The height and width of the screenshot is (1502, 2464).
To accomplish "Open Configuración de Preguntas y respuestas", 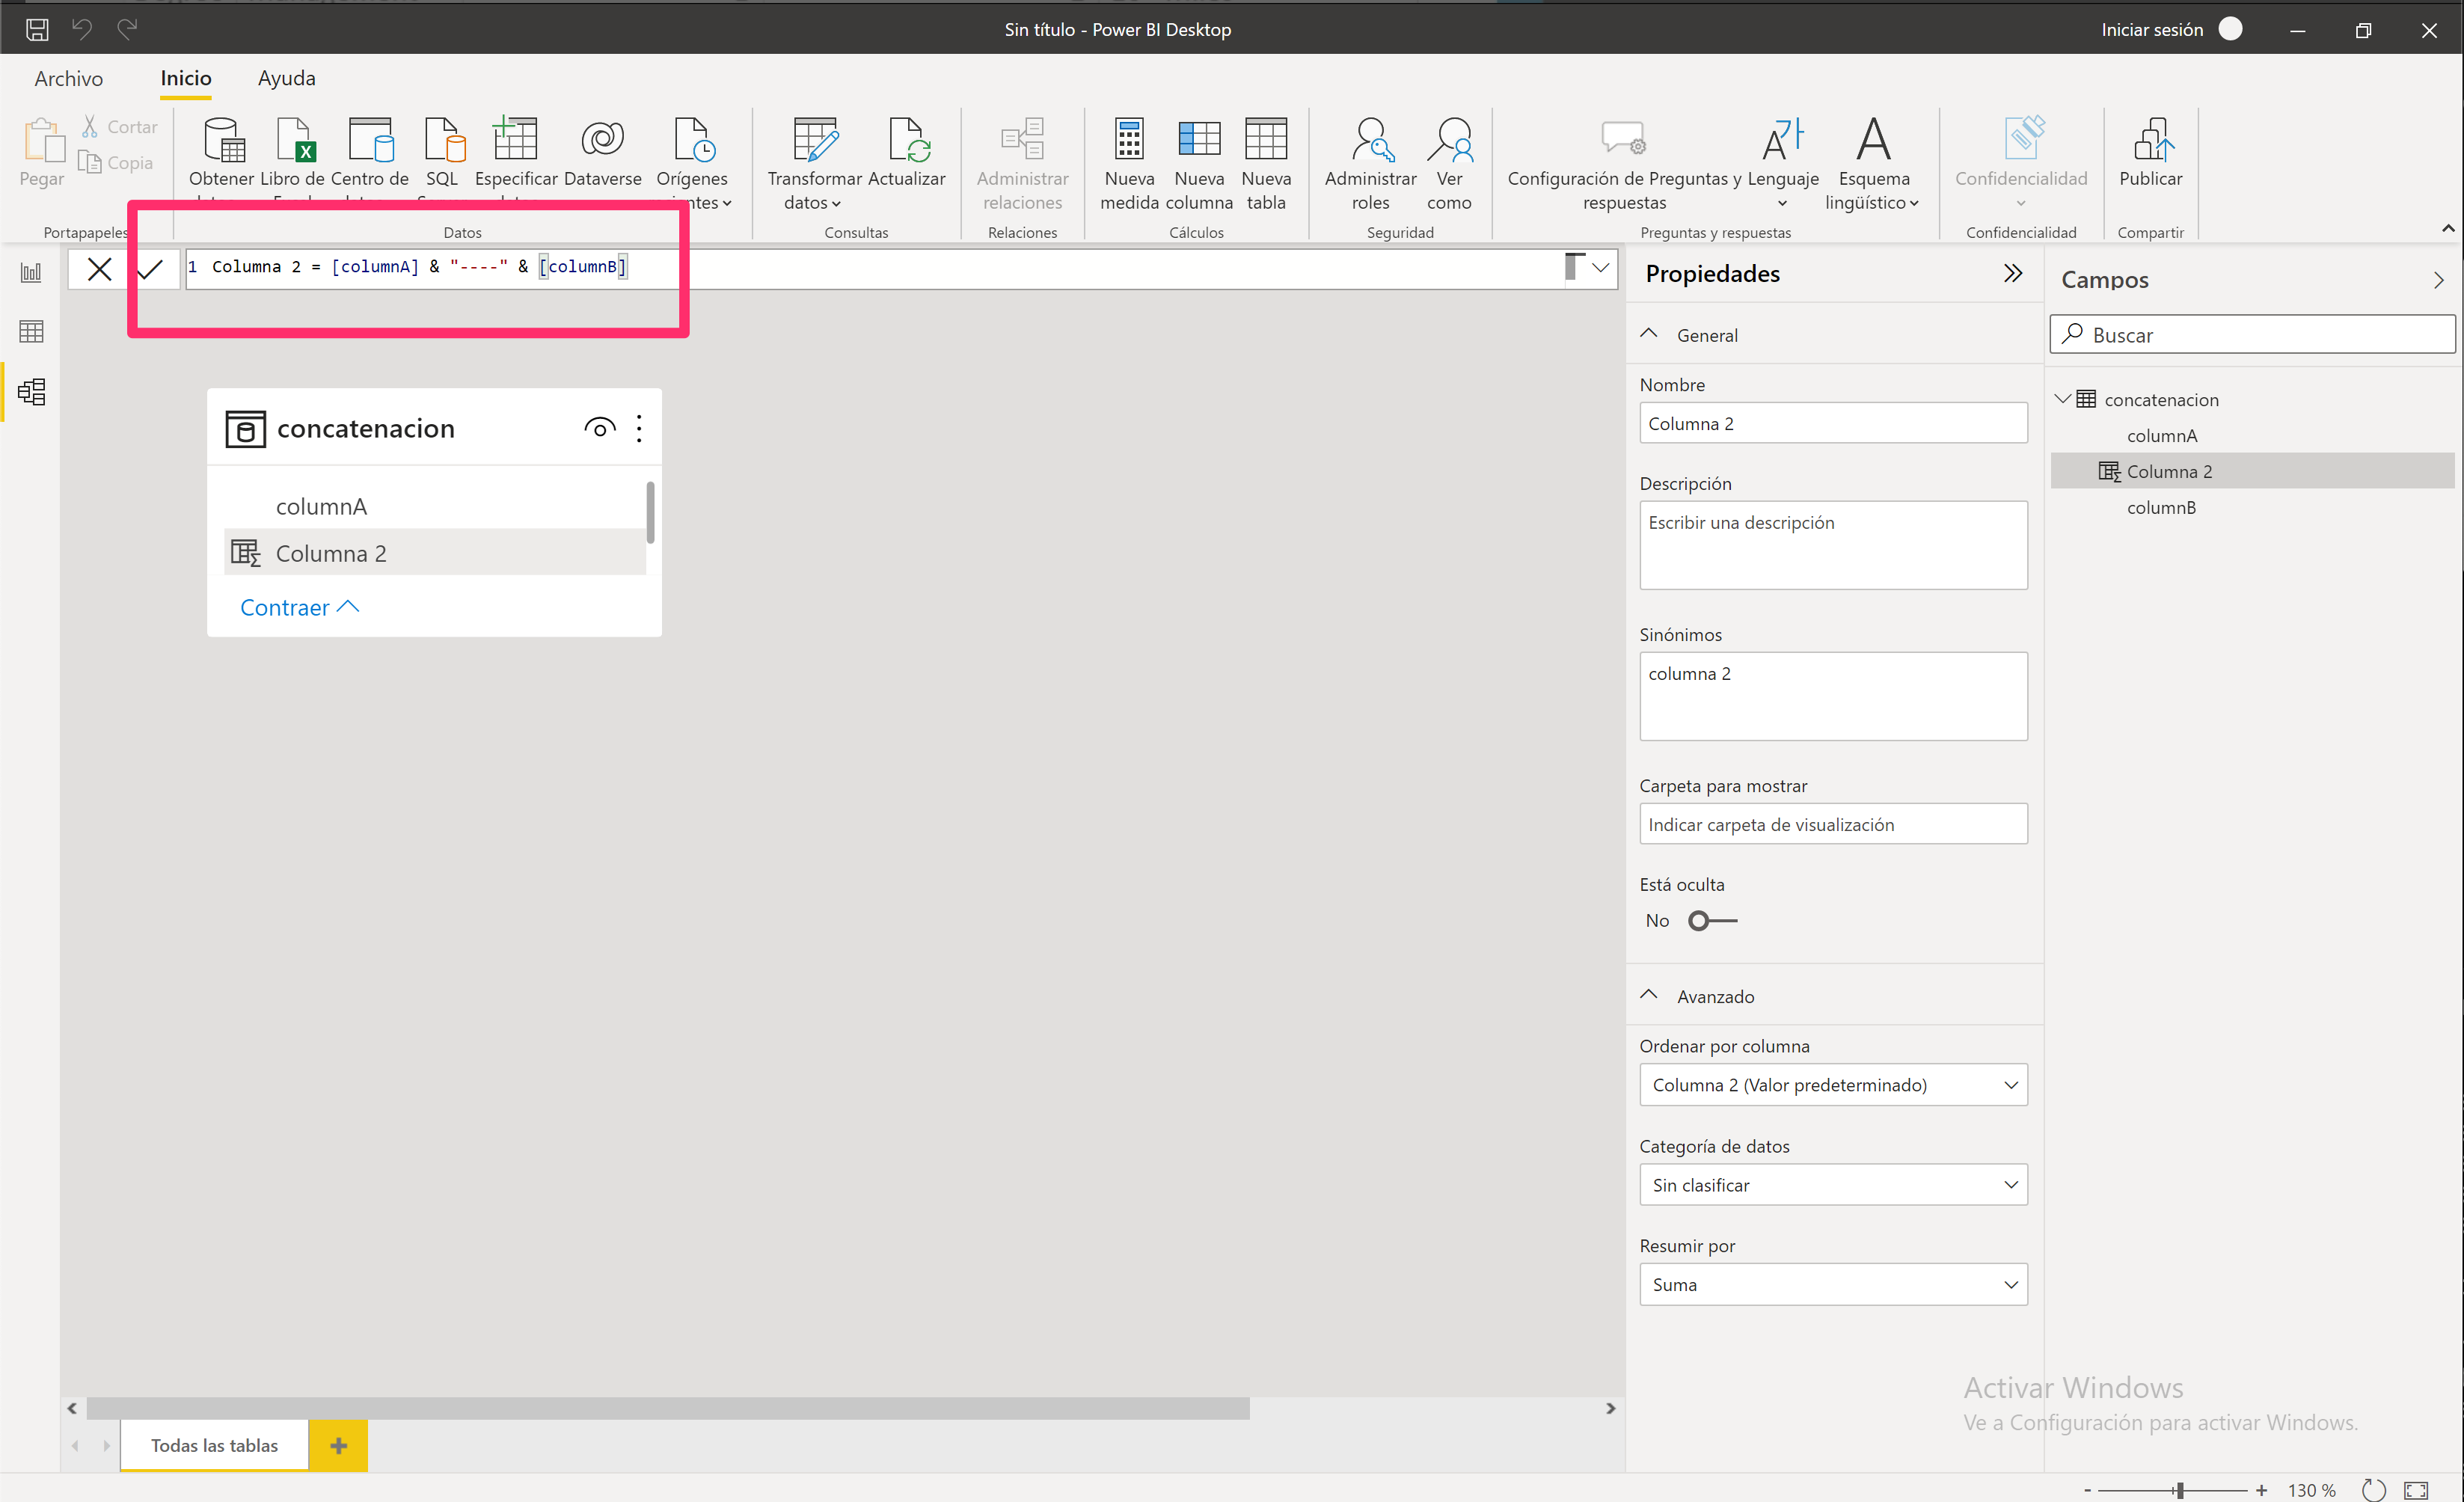I will coord(1624,163).
